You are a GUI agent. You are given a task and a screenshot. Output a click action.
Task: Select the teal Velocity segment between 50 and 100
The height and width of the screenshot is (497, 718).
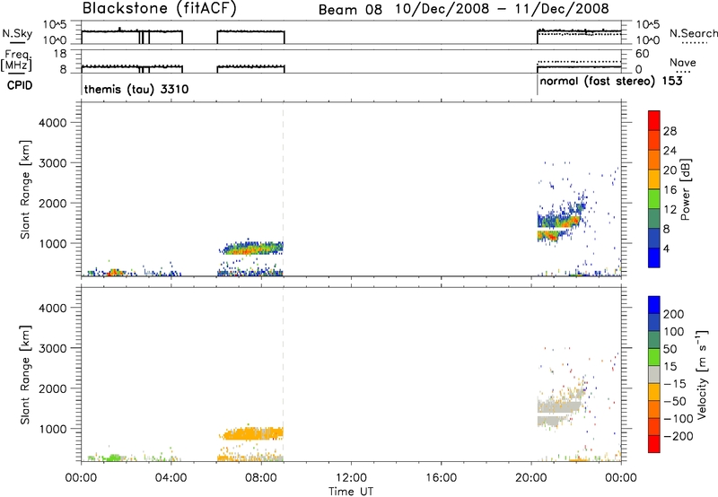654,340
